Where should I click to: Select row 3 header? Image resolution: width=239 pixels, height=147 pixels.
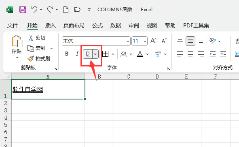(x=6, y=110)
